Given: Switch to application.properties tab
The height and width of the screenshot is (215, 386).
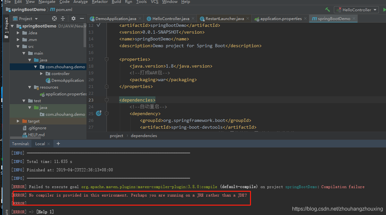Looking at the screenshot, I should click(281, 19).
